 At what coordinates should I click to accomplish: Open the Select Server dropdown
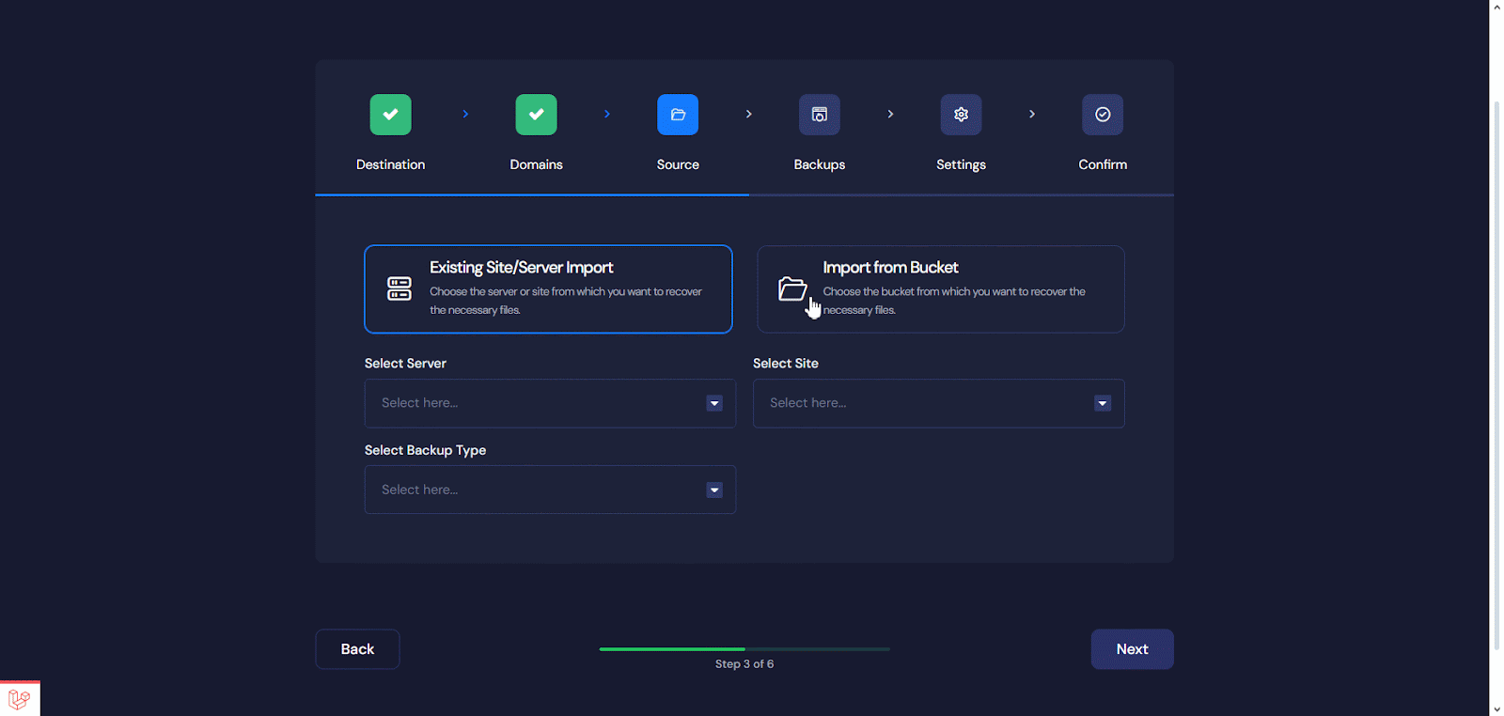tap(550, 403)
